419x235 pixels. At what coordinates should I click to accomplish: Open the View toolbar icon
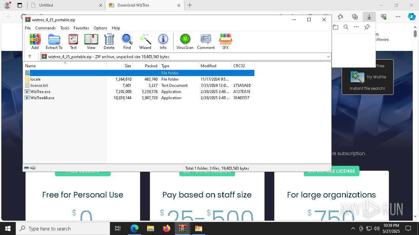91,41
